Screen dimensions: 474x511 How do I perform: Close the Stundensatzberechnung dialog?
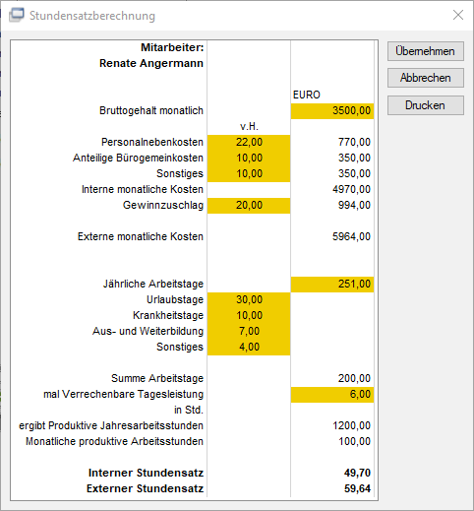(458, 15)
